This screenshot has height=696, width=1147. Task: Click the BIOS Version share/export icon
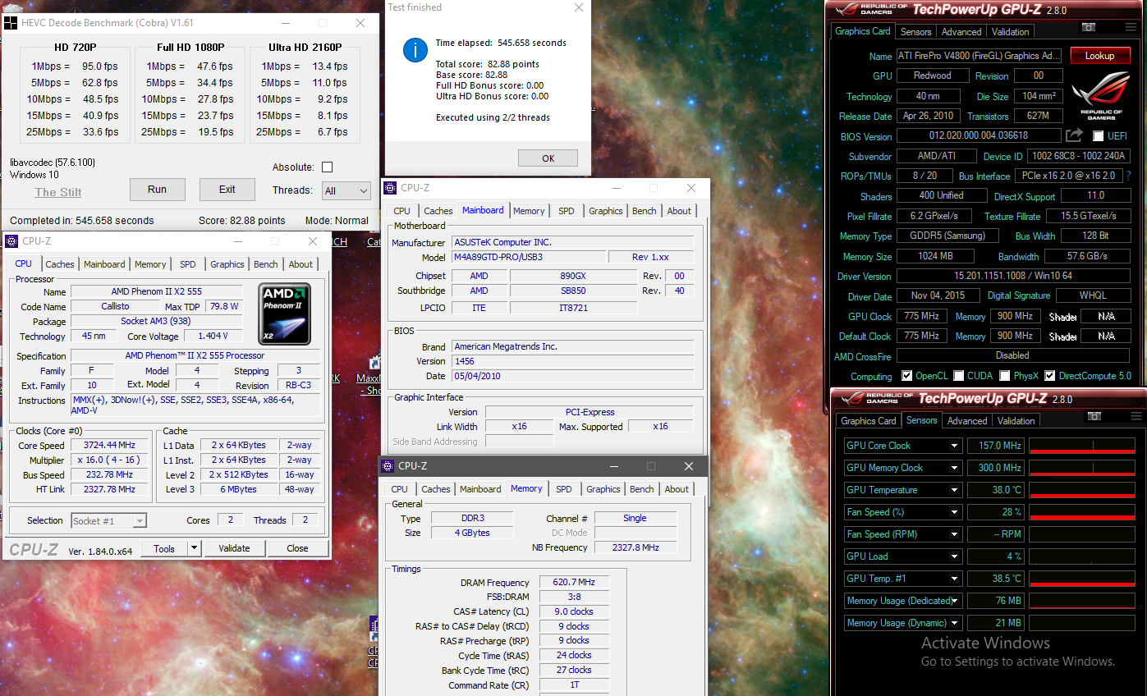pyautogui.click(x=1074, y=135)
